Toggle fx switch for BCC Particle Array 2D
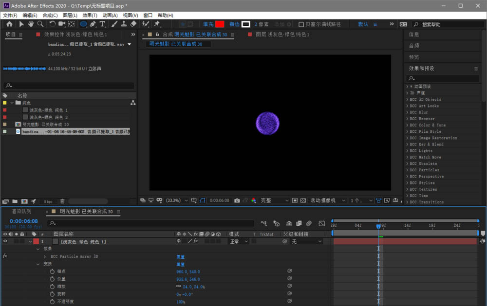Screen dimensions: 487x306 tap(5, 256)
